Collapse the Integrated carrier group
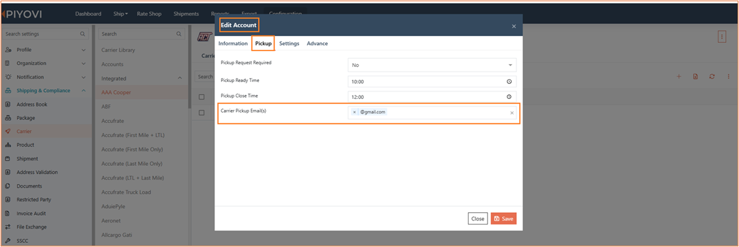 (180, 78)
